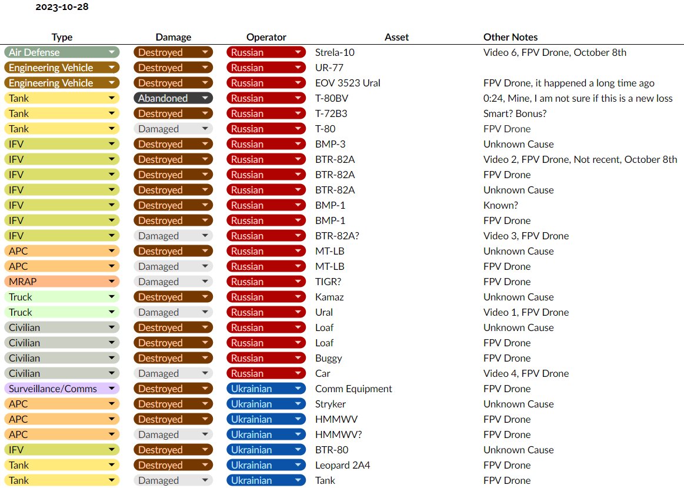Open Type dropdown in the UR-77 row
The height and width of the screenshot is (488, 684).
coord(62,68)
